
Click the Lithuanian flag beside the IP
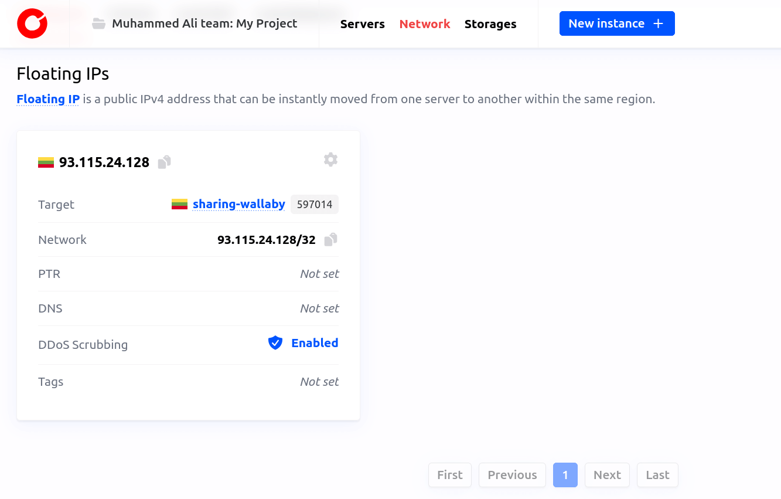(45, 162)
